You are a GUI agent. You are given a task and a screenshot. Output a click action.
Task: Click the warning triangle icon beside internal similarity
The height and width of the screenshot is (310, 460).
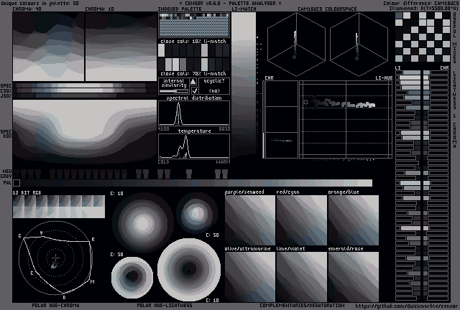pos(193,82)
